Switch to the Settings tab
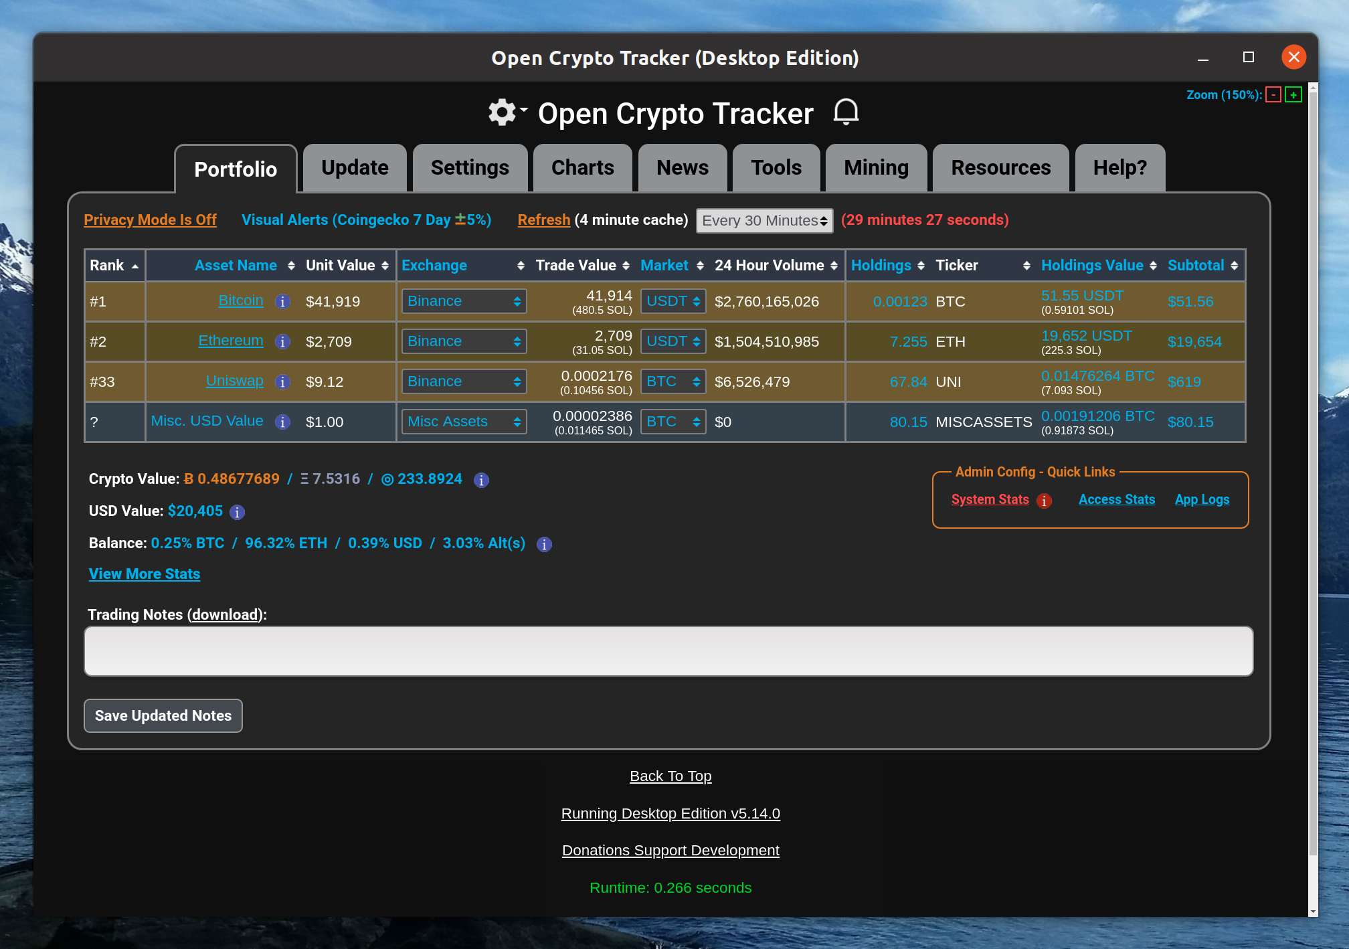1349x949 pixels. click(470, 167)
